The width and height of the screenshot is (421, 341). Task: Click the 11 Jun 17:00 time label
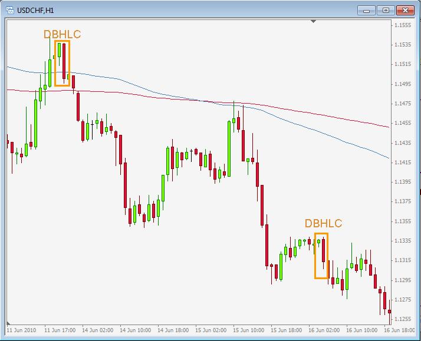(60, 330)
